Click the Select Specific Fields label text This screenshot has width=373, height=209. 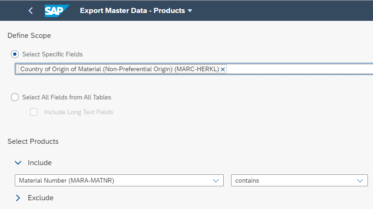point(52,54)
